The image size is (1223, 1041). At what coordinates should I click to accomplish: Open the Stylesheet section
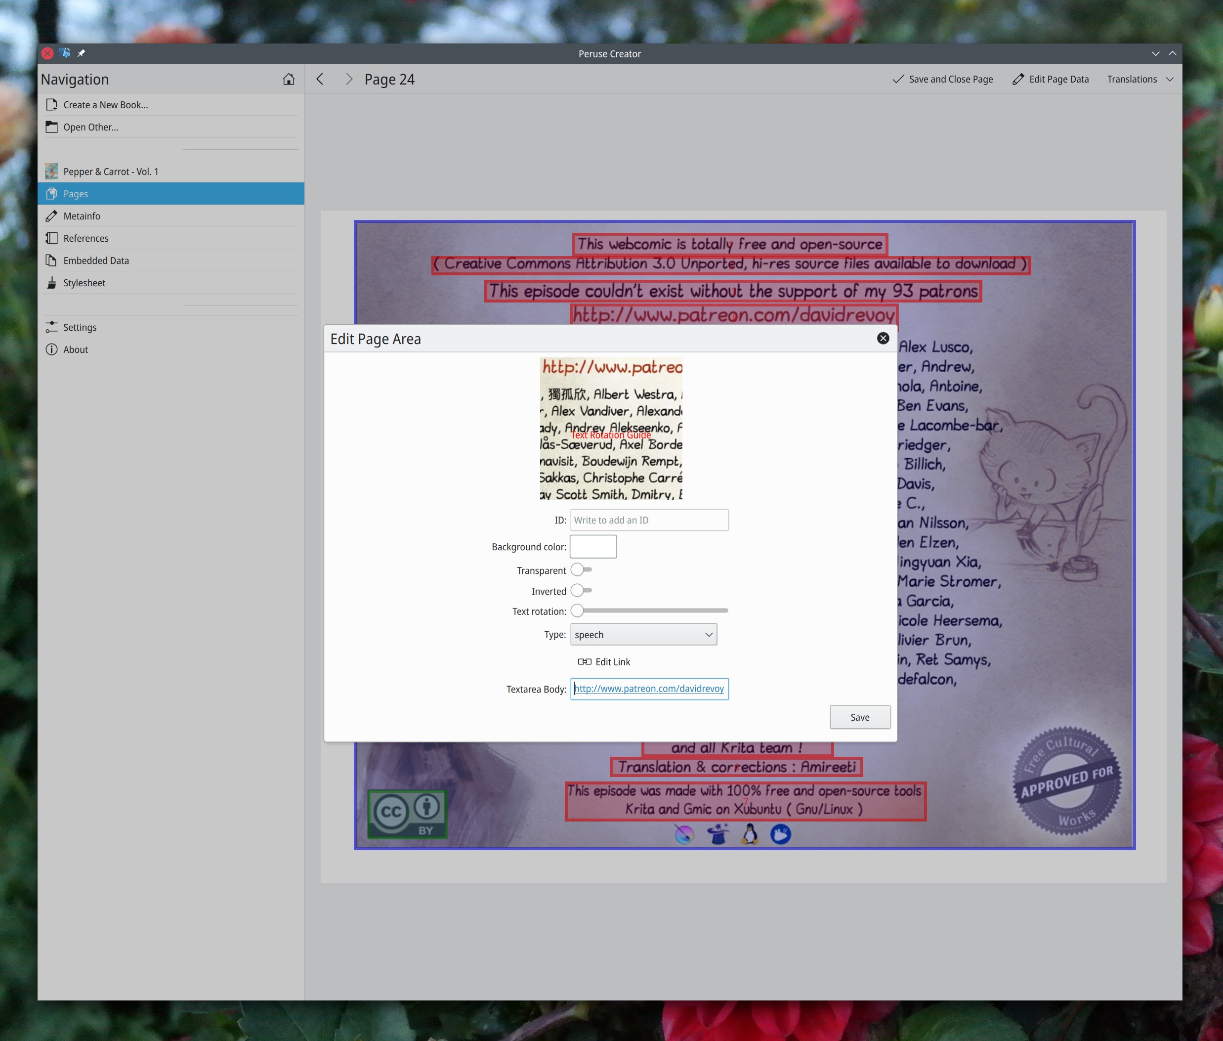(x=84, y=283)
